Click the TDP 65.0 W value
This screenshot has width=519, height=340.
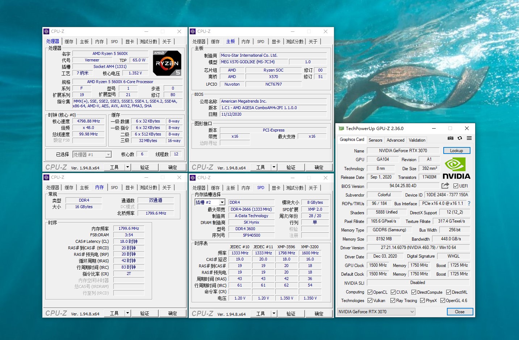[x=139, y=60]
